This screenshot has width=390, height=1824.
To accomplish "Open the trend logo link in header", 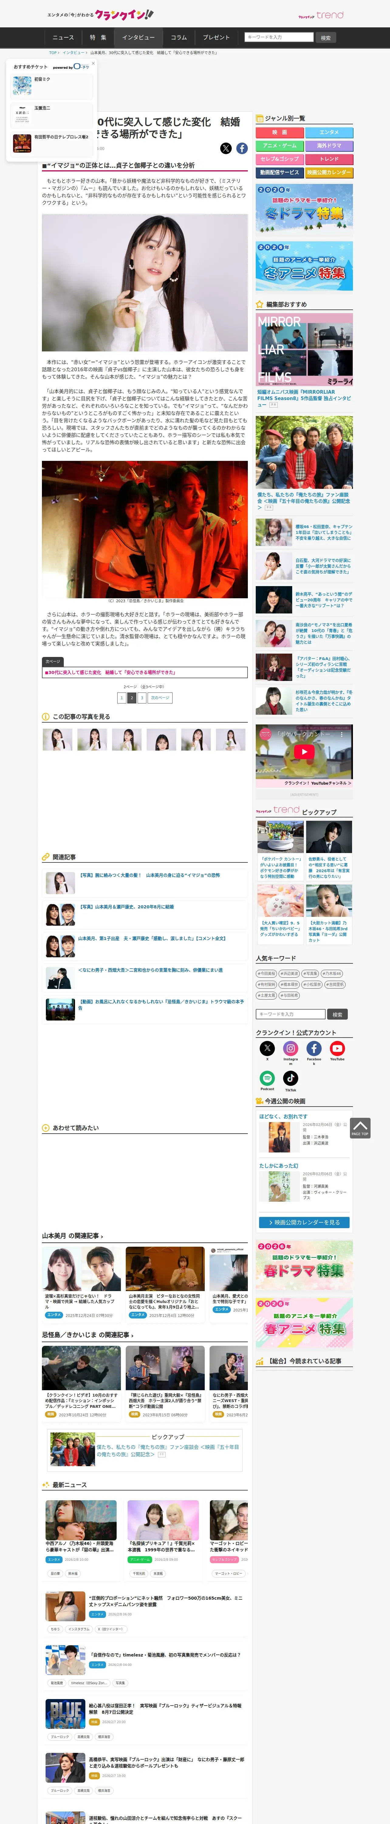I will click(321, 15).
